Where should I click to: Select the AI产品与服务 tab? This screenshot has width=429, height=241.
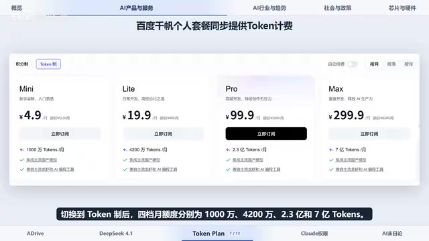[136, 8]
